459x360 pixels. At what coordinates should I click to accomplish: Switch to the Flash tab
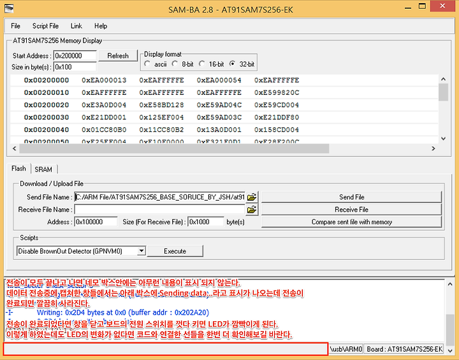coord(18,169)
